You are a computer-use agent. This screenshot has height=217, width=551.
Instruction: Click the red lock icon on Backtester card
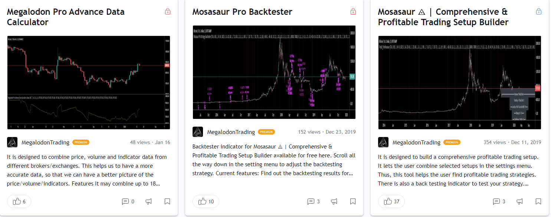pyautogui.click(x=353, y=11)
